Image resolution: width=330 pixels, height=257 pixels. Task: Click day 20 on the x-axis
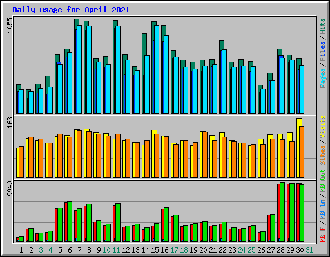(x=203, y=250)
